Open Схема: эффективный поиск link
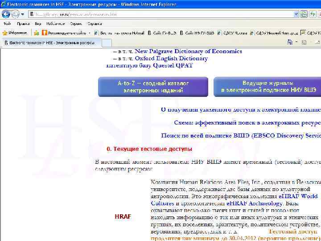 pyautogui.click(x=247, y=123)
